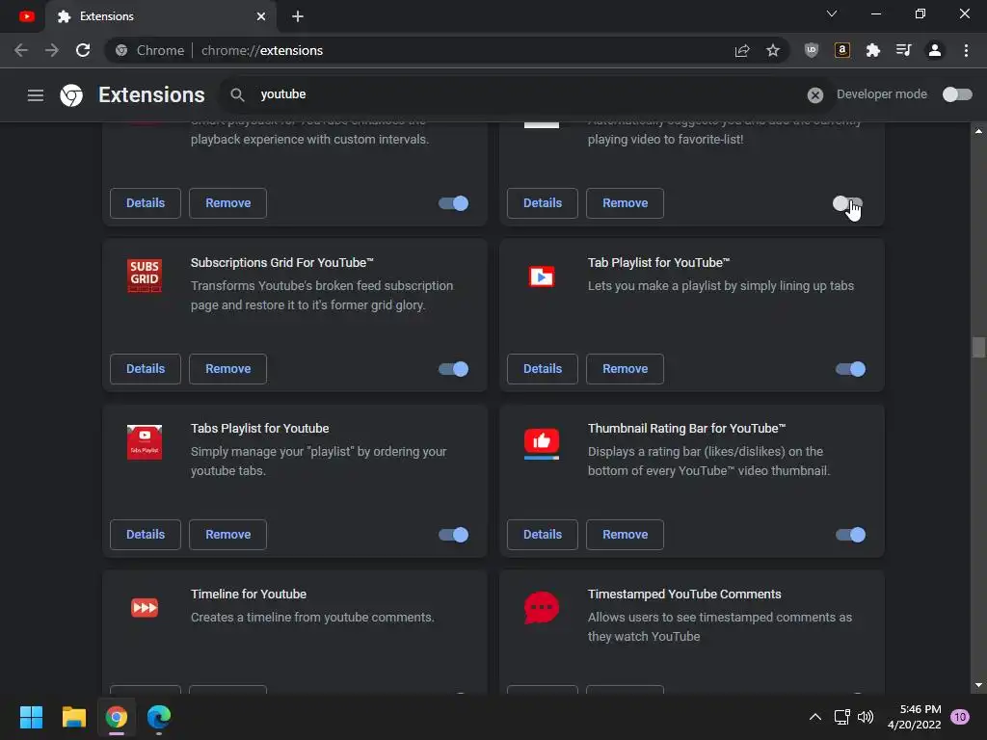Click Tab Playlist for YouTube icon
Viewport: 987px width, 740px height.
[542, 277]
